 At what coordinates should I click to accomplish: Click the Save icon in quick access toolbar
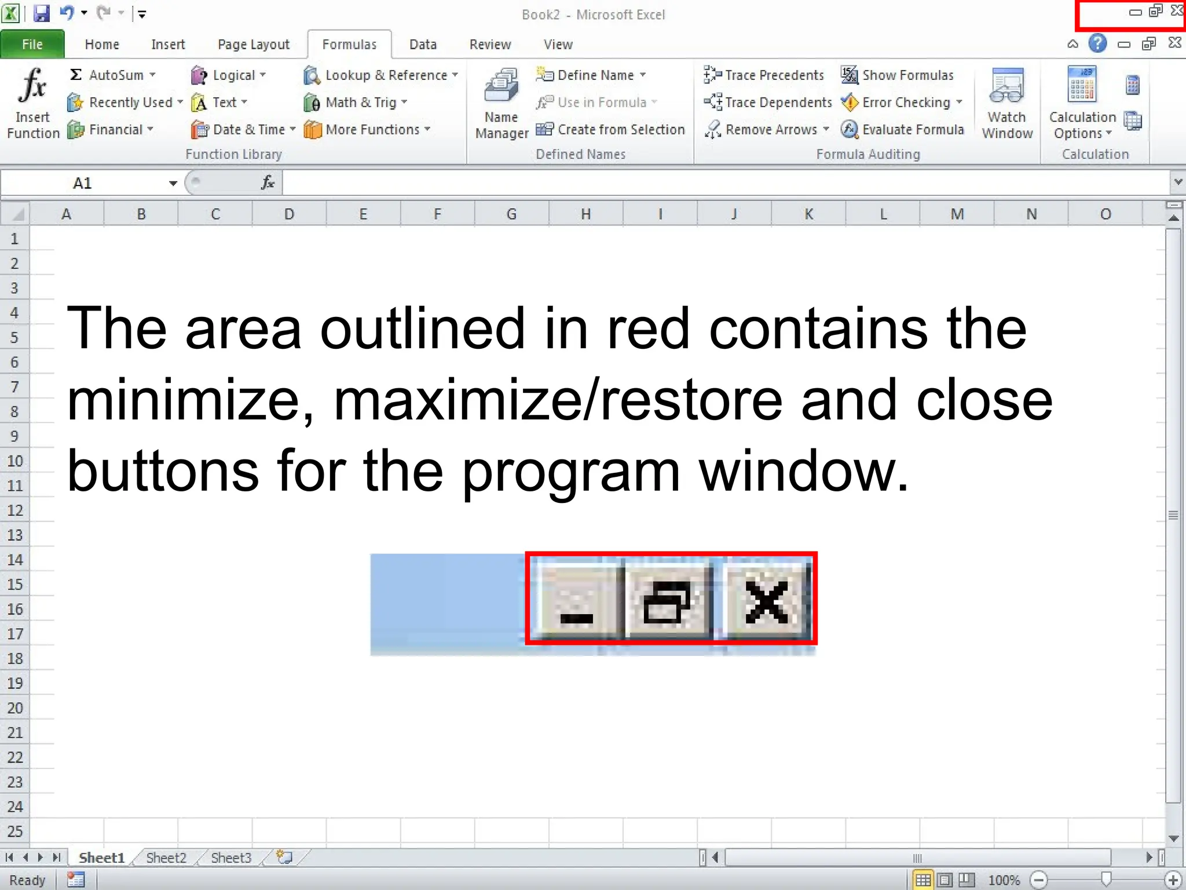click(42, 13)
